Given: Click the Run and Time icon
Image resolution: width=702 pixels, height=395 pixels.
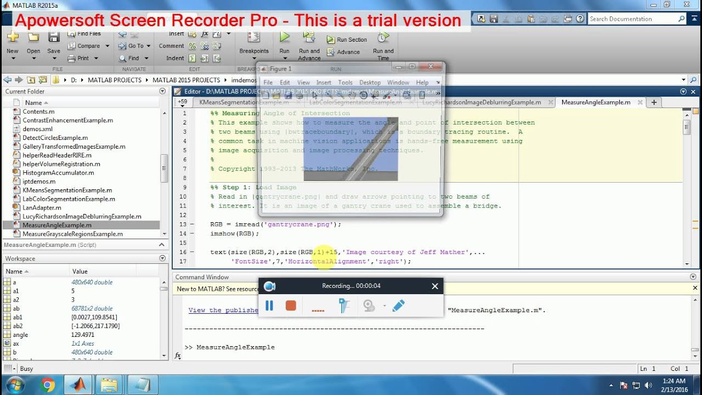Looking at the screenshot, I should click(x=383, y=38).
